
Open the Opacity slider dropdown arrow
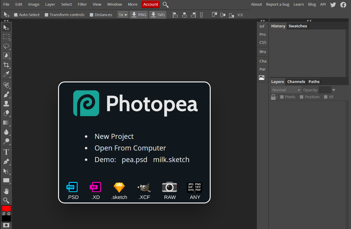334,90
